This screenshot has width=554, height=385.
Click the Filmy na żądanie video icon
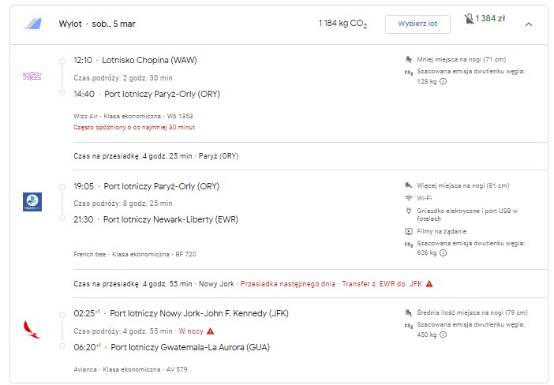(x=409, y=232)
